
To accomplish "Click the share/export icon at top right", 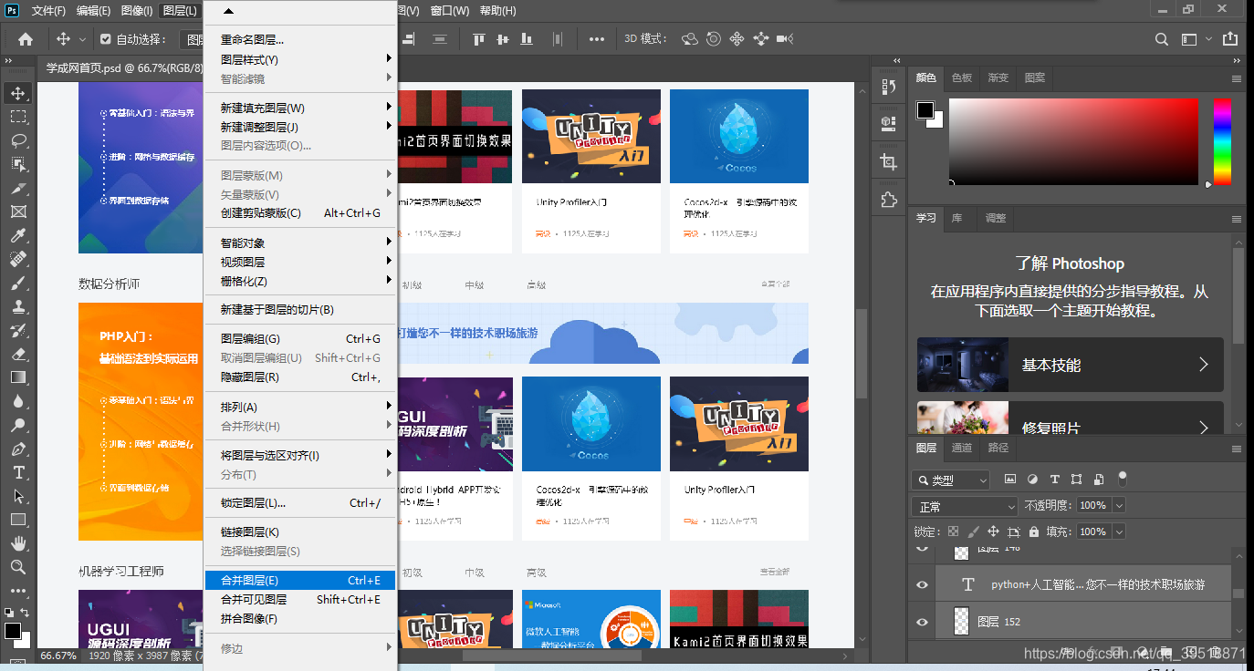I will (1229, 39).
